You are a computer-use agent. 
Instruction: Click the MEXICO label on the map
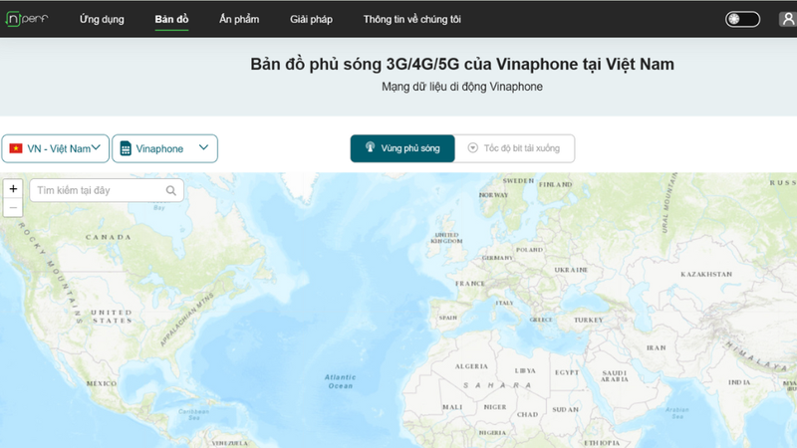point(102,383)
